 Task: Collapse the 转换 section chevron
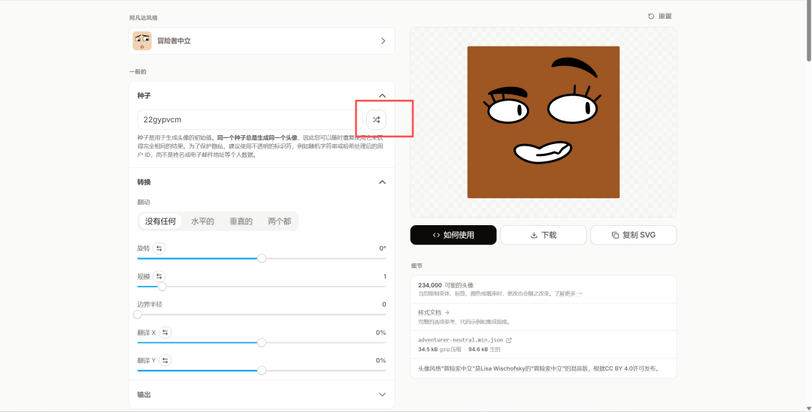click(x=382, y=182)
